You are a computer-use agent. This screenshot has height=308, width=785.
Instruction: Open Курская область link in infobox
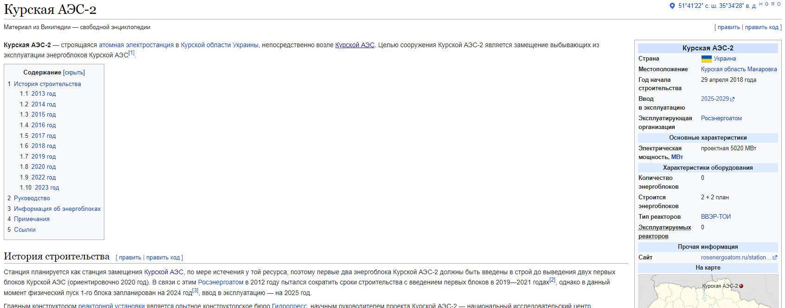coord(723,69)
